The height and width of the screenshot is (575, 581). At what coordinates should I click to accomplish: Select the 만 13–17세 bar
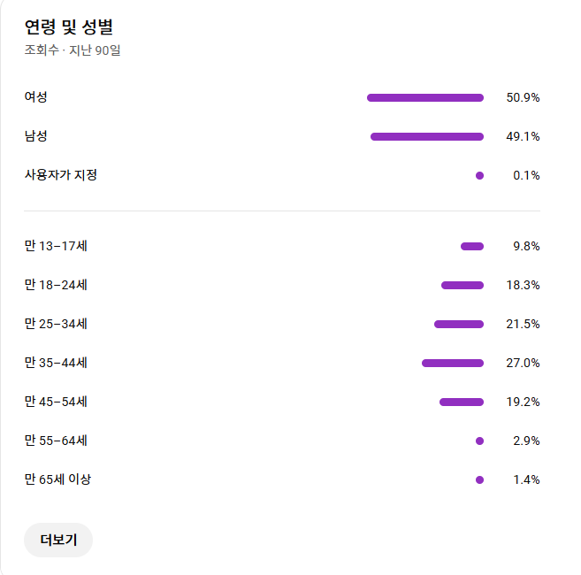pos(472,247)
